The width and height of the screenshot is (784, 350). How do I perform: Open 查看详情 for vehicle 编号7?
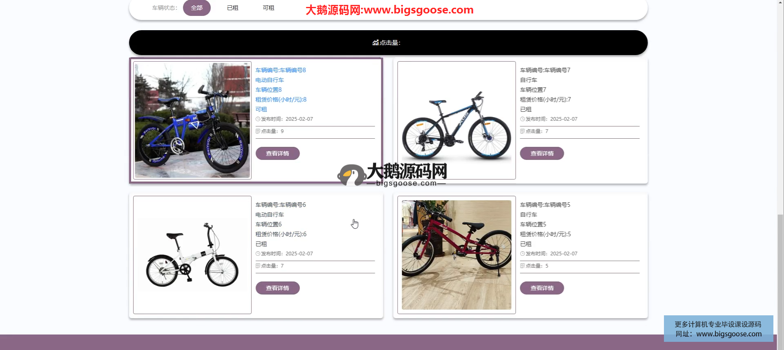click(541, 153)
